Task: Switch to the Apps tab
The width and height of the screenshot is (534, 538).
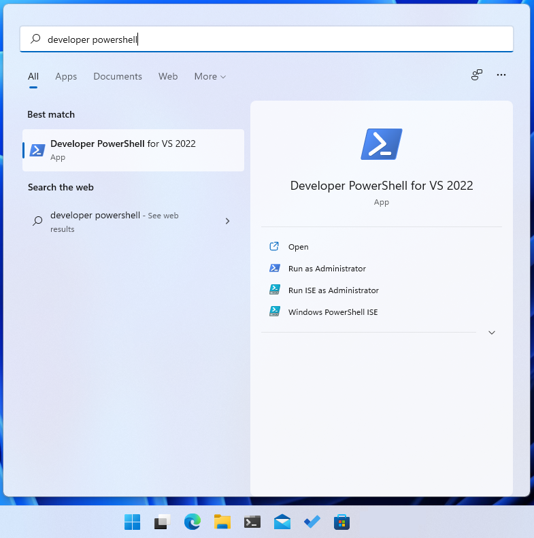Action: (x=66, y=77)
